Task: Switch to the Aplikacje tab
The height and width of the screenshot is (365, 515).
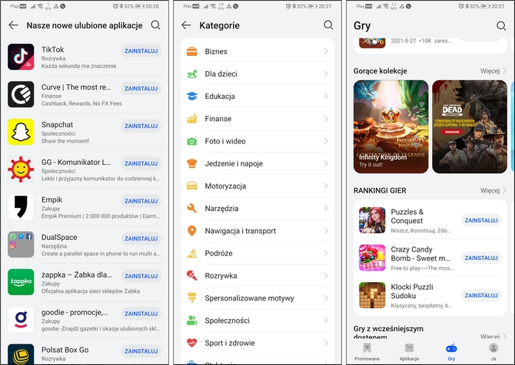Action: click(409, 352)
